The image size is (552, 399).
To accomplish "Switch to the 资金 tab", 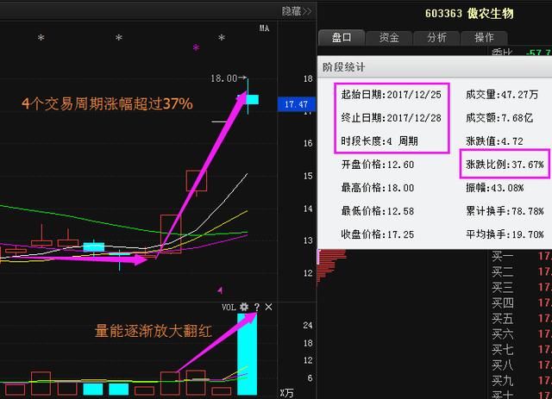I will 389,37.
